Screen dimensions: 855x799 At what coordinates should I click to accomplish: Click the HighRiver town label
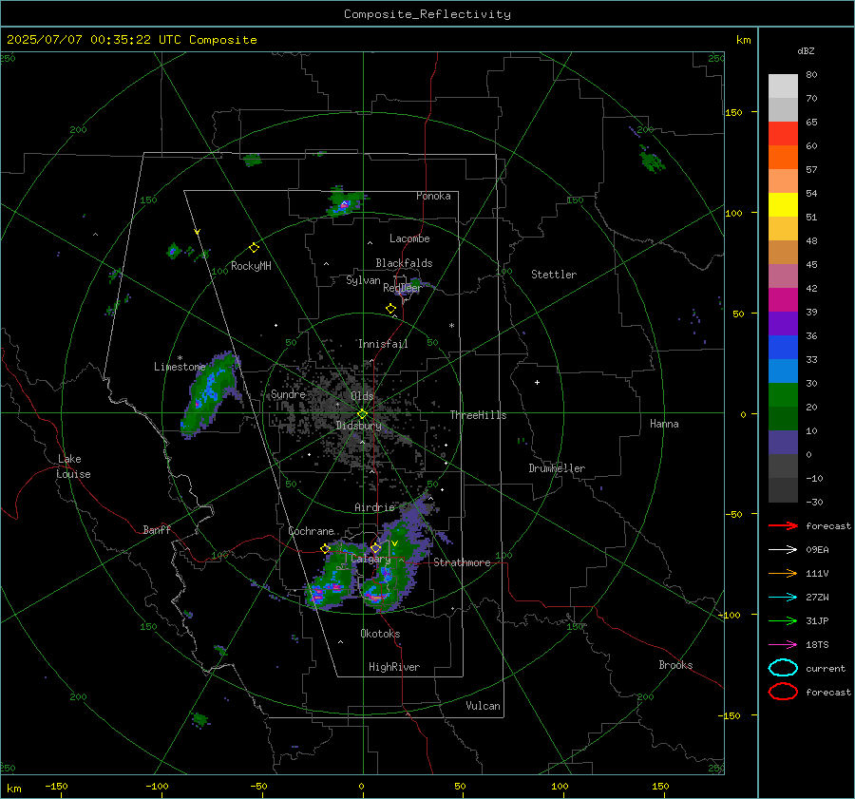point(394,667)
